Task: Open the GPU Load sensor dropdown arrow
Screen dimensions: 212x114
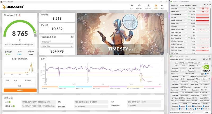Action: (x=186, y=26)
